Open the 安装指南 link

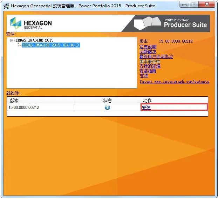148,71
